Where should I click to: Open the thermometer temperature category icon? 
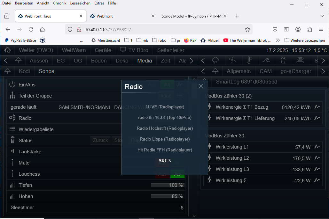click(249, 61)
